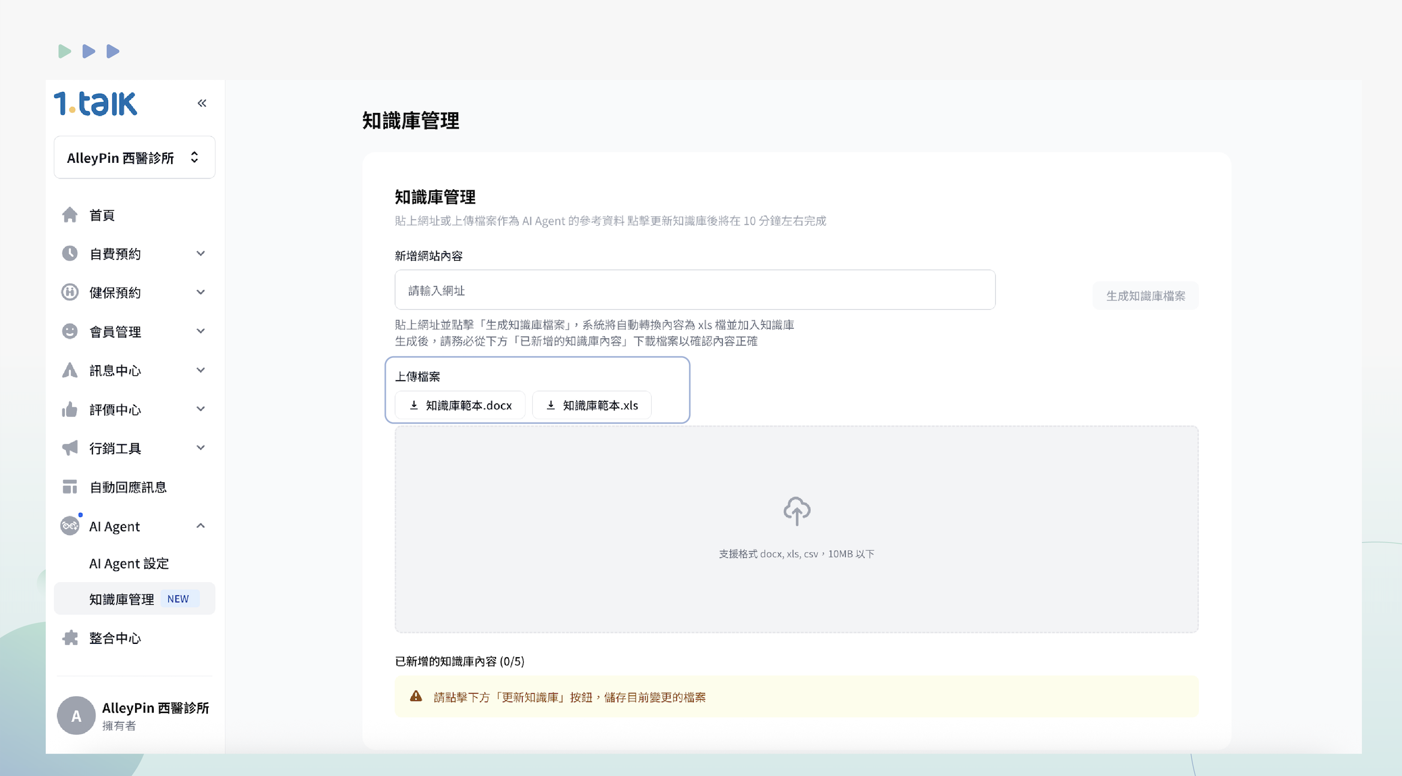Click the AI Agent robot face icon
Image resolution: width=1402 pixels, height=776 pixels.
pos(70,526)
